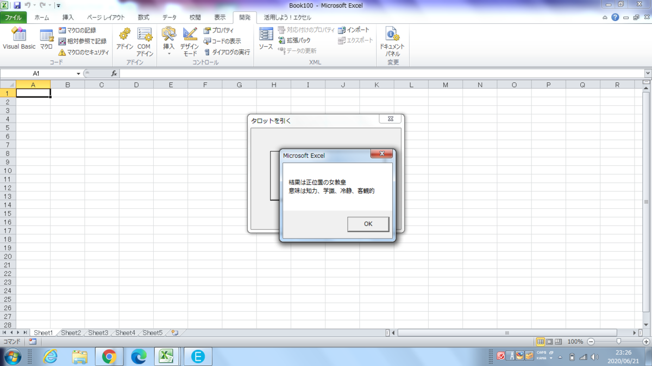Viewport: 652px width, 366px height.
Task: Insert a new worksheet tab
Action: pyautogui.click(x=175, y=333)
